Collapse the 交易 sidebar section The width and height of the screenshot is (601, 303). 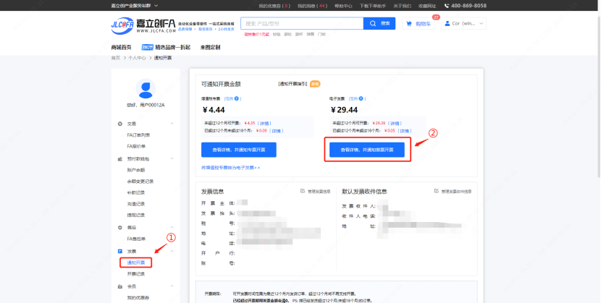coord(172,124)
